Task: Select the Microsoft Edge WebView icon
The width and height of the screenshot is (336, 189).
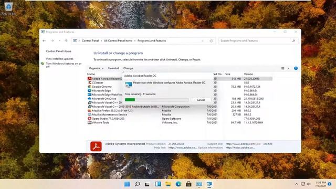Action: pos(89,94)
